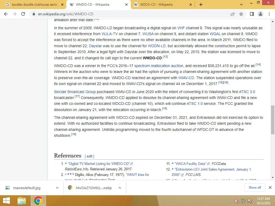Open the WGAL link
This screenshot has height=206, width=275.
(x=215, y=34)
